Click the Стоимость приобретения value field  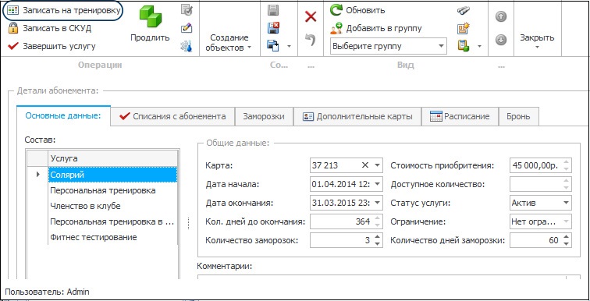541,165
